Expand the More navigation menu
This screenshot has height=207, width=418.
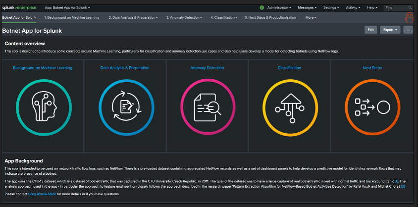(x=311, y=18)
